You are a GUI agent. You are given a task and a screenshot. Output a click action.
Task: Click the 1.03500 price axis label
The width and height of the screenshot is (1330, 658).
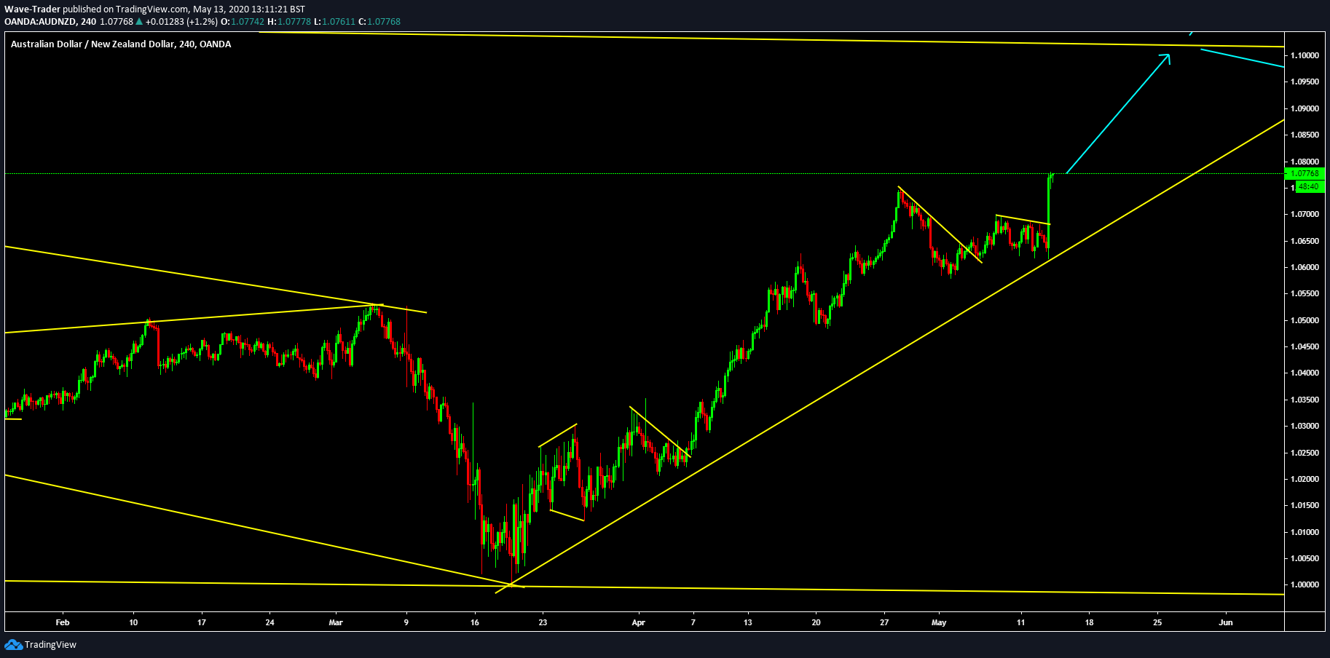[1305, 400]
